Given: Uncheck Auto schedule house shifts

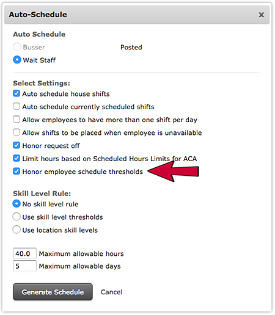Looking at the screenshot, I should click(x=16, y=93).
